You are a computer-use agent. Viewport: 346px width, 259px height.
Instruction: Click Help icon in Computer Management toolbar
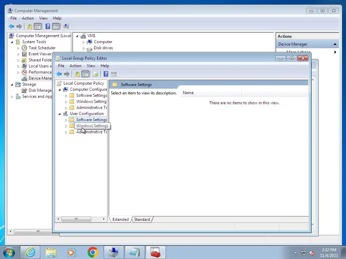[48, 27]
